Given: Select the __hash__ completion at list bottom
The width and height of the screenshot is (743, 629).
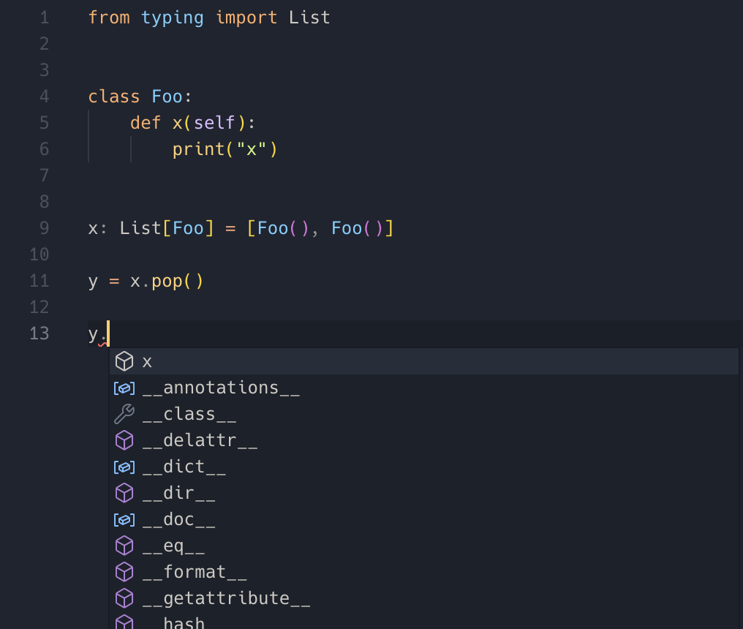Looking at the screenshot, I should click(424, 620).
